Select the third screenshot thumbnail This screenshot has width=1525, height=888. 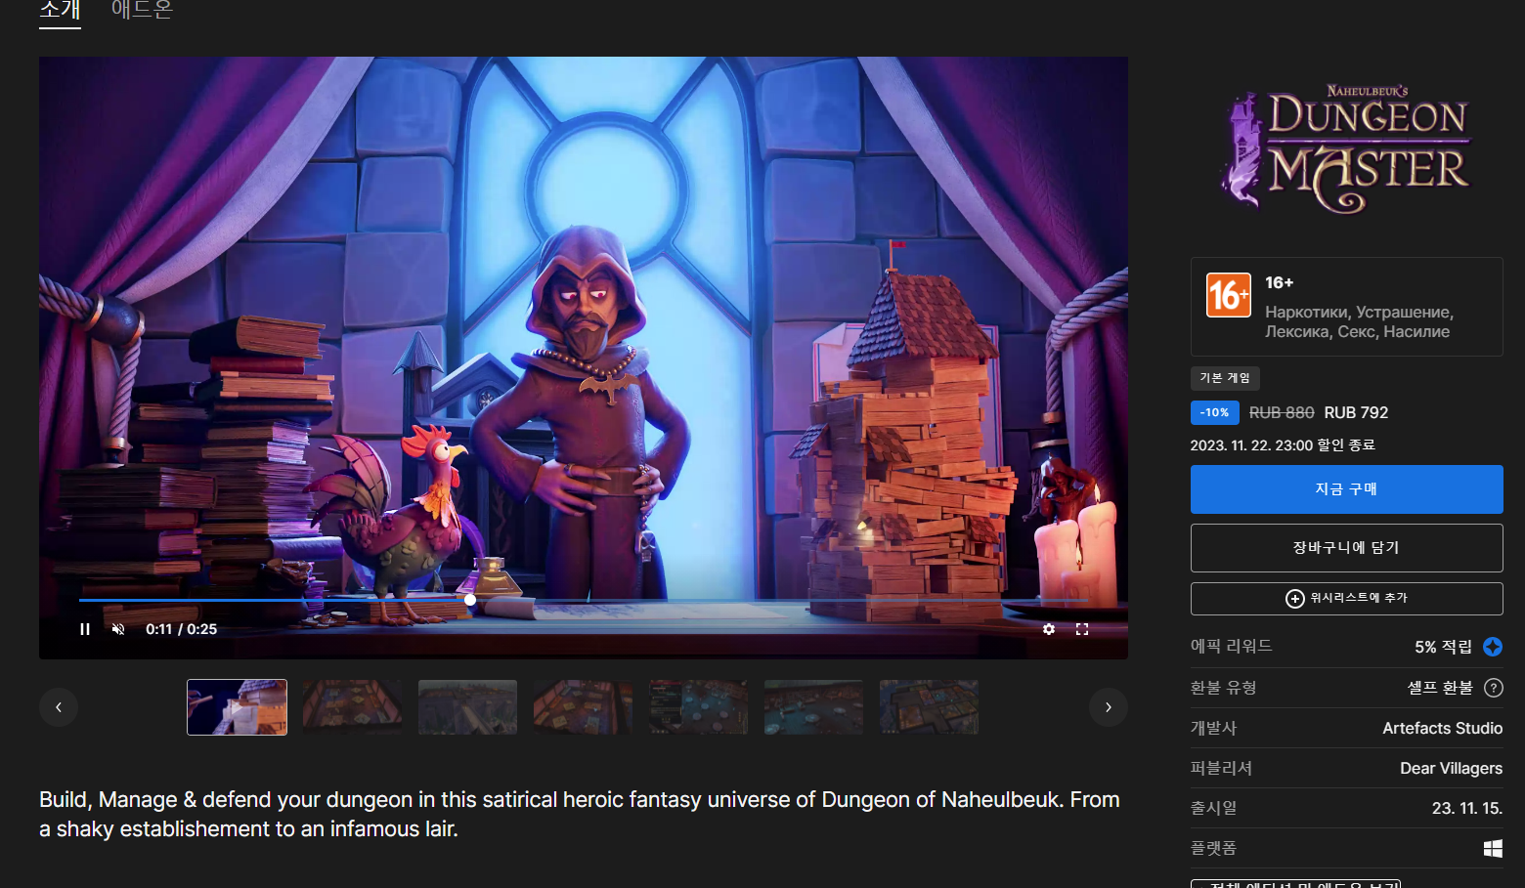[x=467, y=707]
